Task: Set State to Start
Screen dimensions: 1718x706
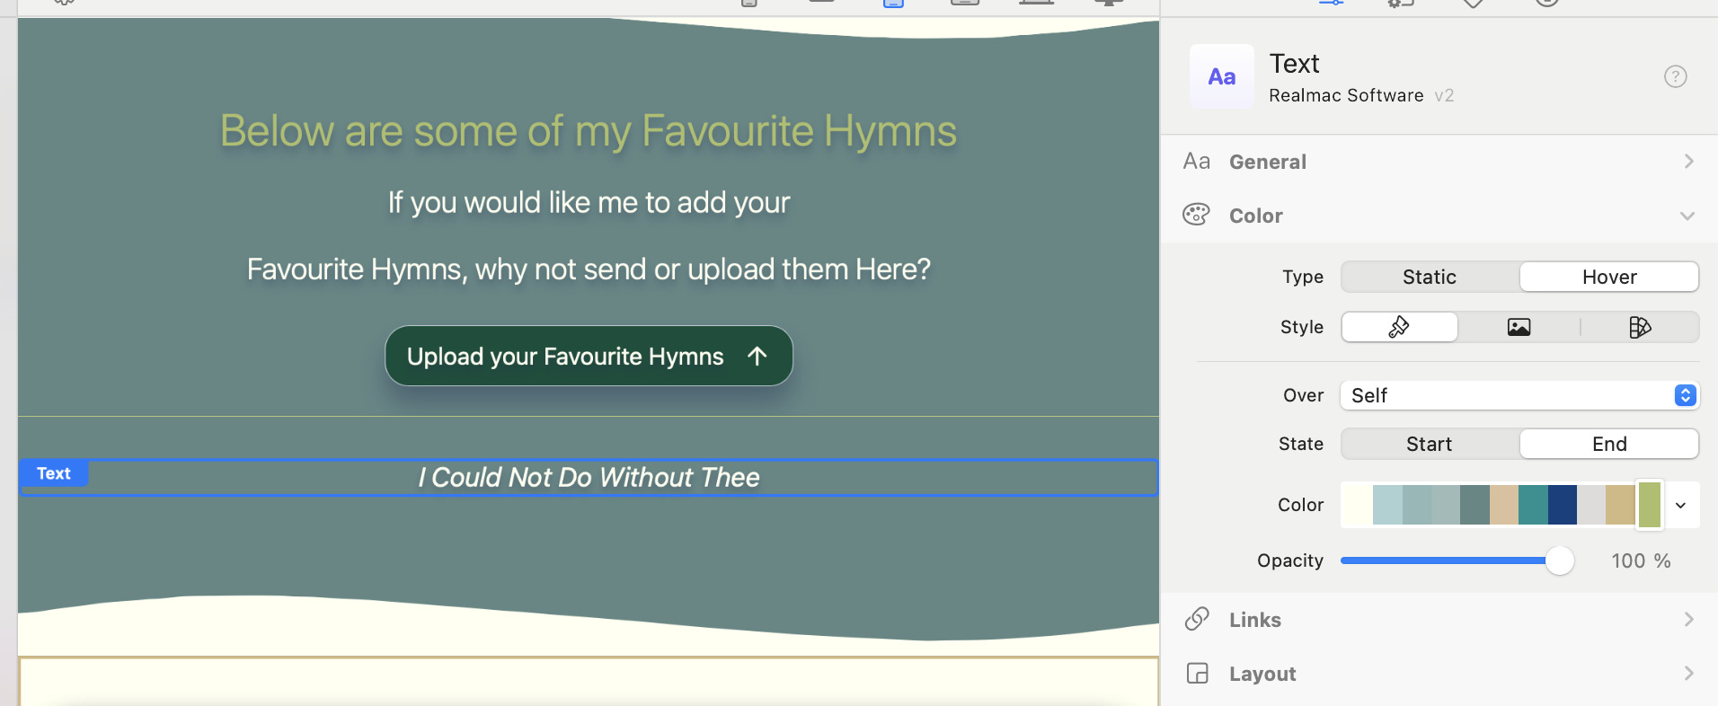Action: 1429,444
